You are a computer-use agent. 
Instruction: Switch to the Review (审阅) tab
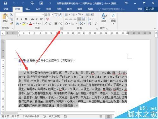(x=80, y=9)
